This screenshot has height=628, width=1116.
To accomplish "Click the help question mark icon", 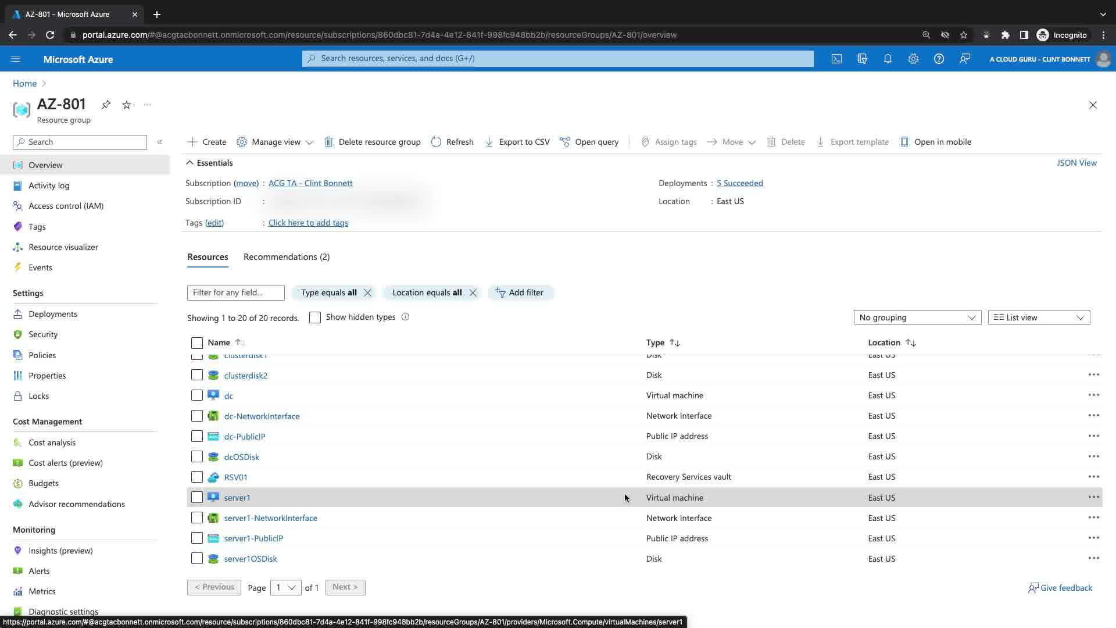I will coord(939,59).
